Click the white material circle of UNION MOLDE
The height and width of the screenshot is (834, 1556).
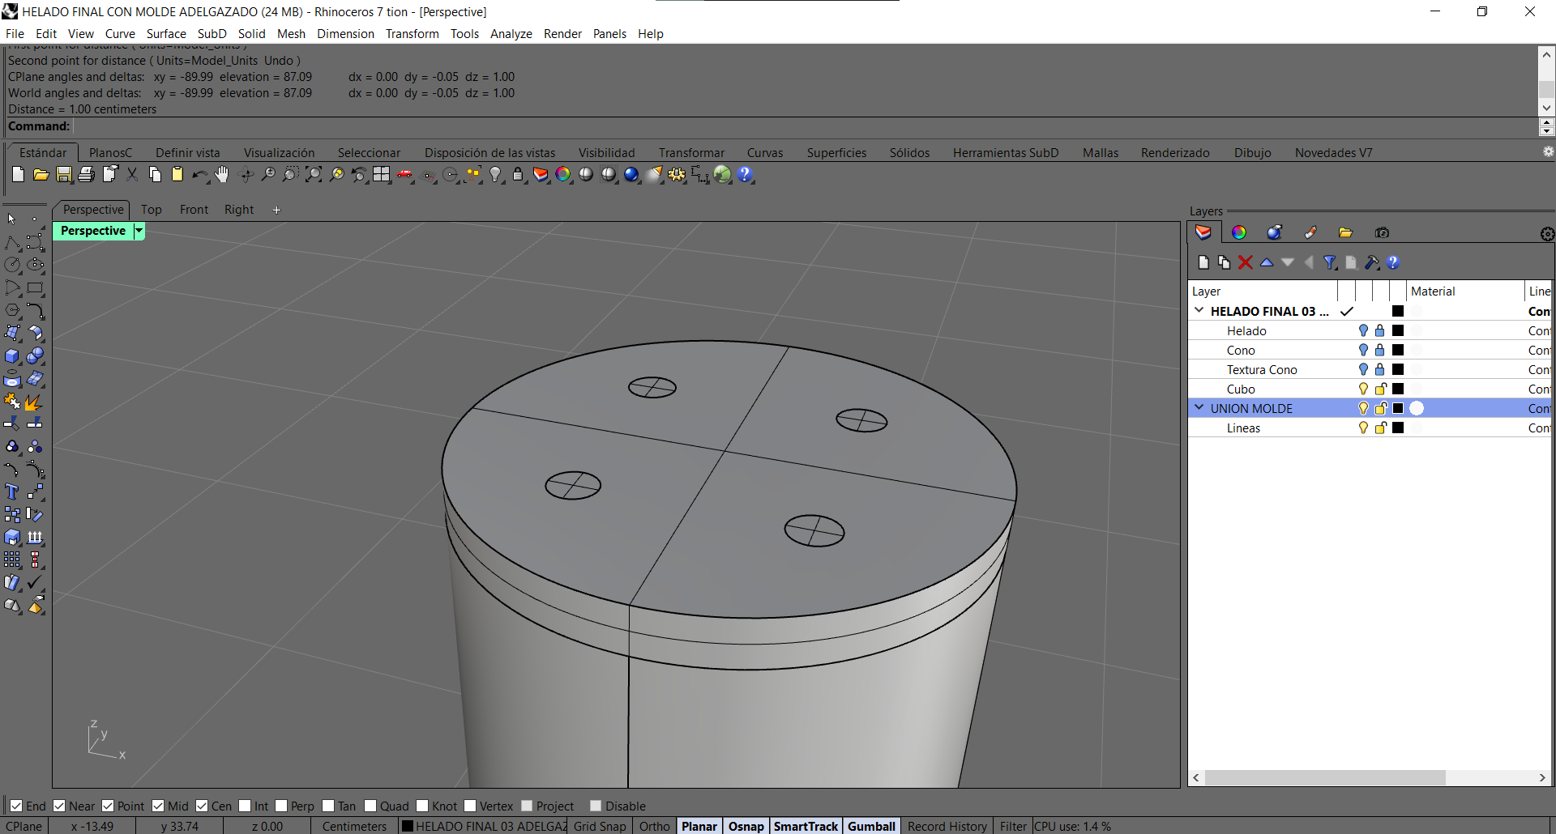[x=1417, y=408]
